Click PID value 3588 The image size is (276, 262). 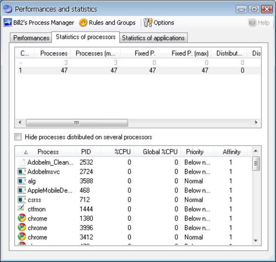pos(86,181)
